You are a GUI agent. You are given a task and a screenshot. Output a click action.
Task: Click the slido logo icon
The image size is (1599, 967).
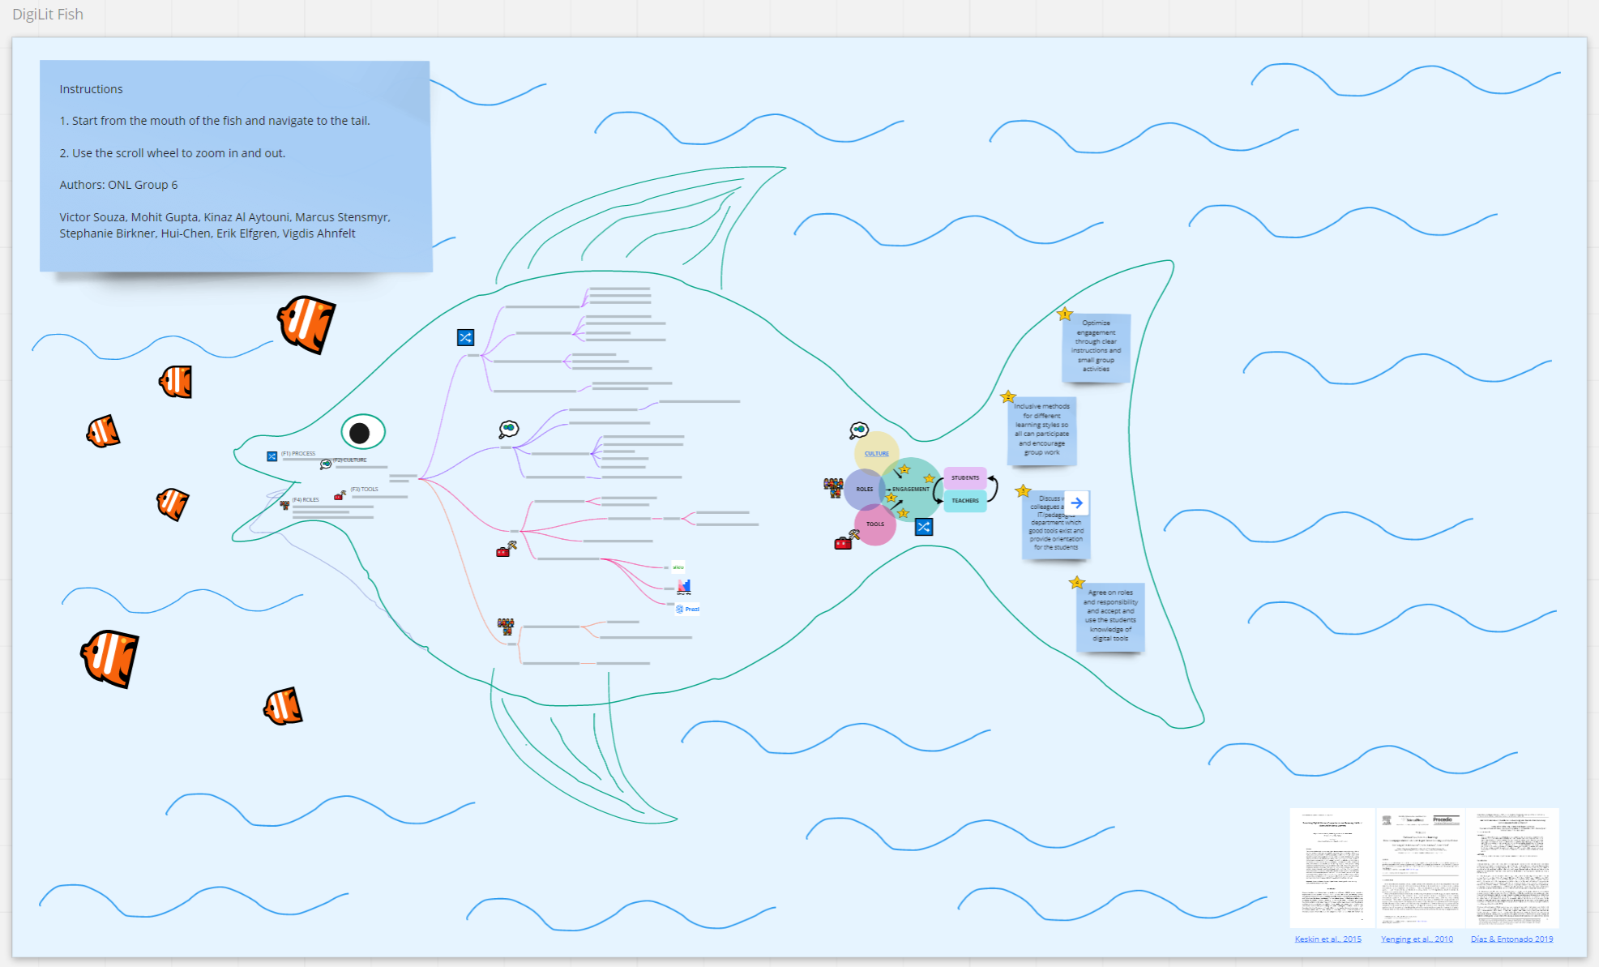679,567
